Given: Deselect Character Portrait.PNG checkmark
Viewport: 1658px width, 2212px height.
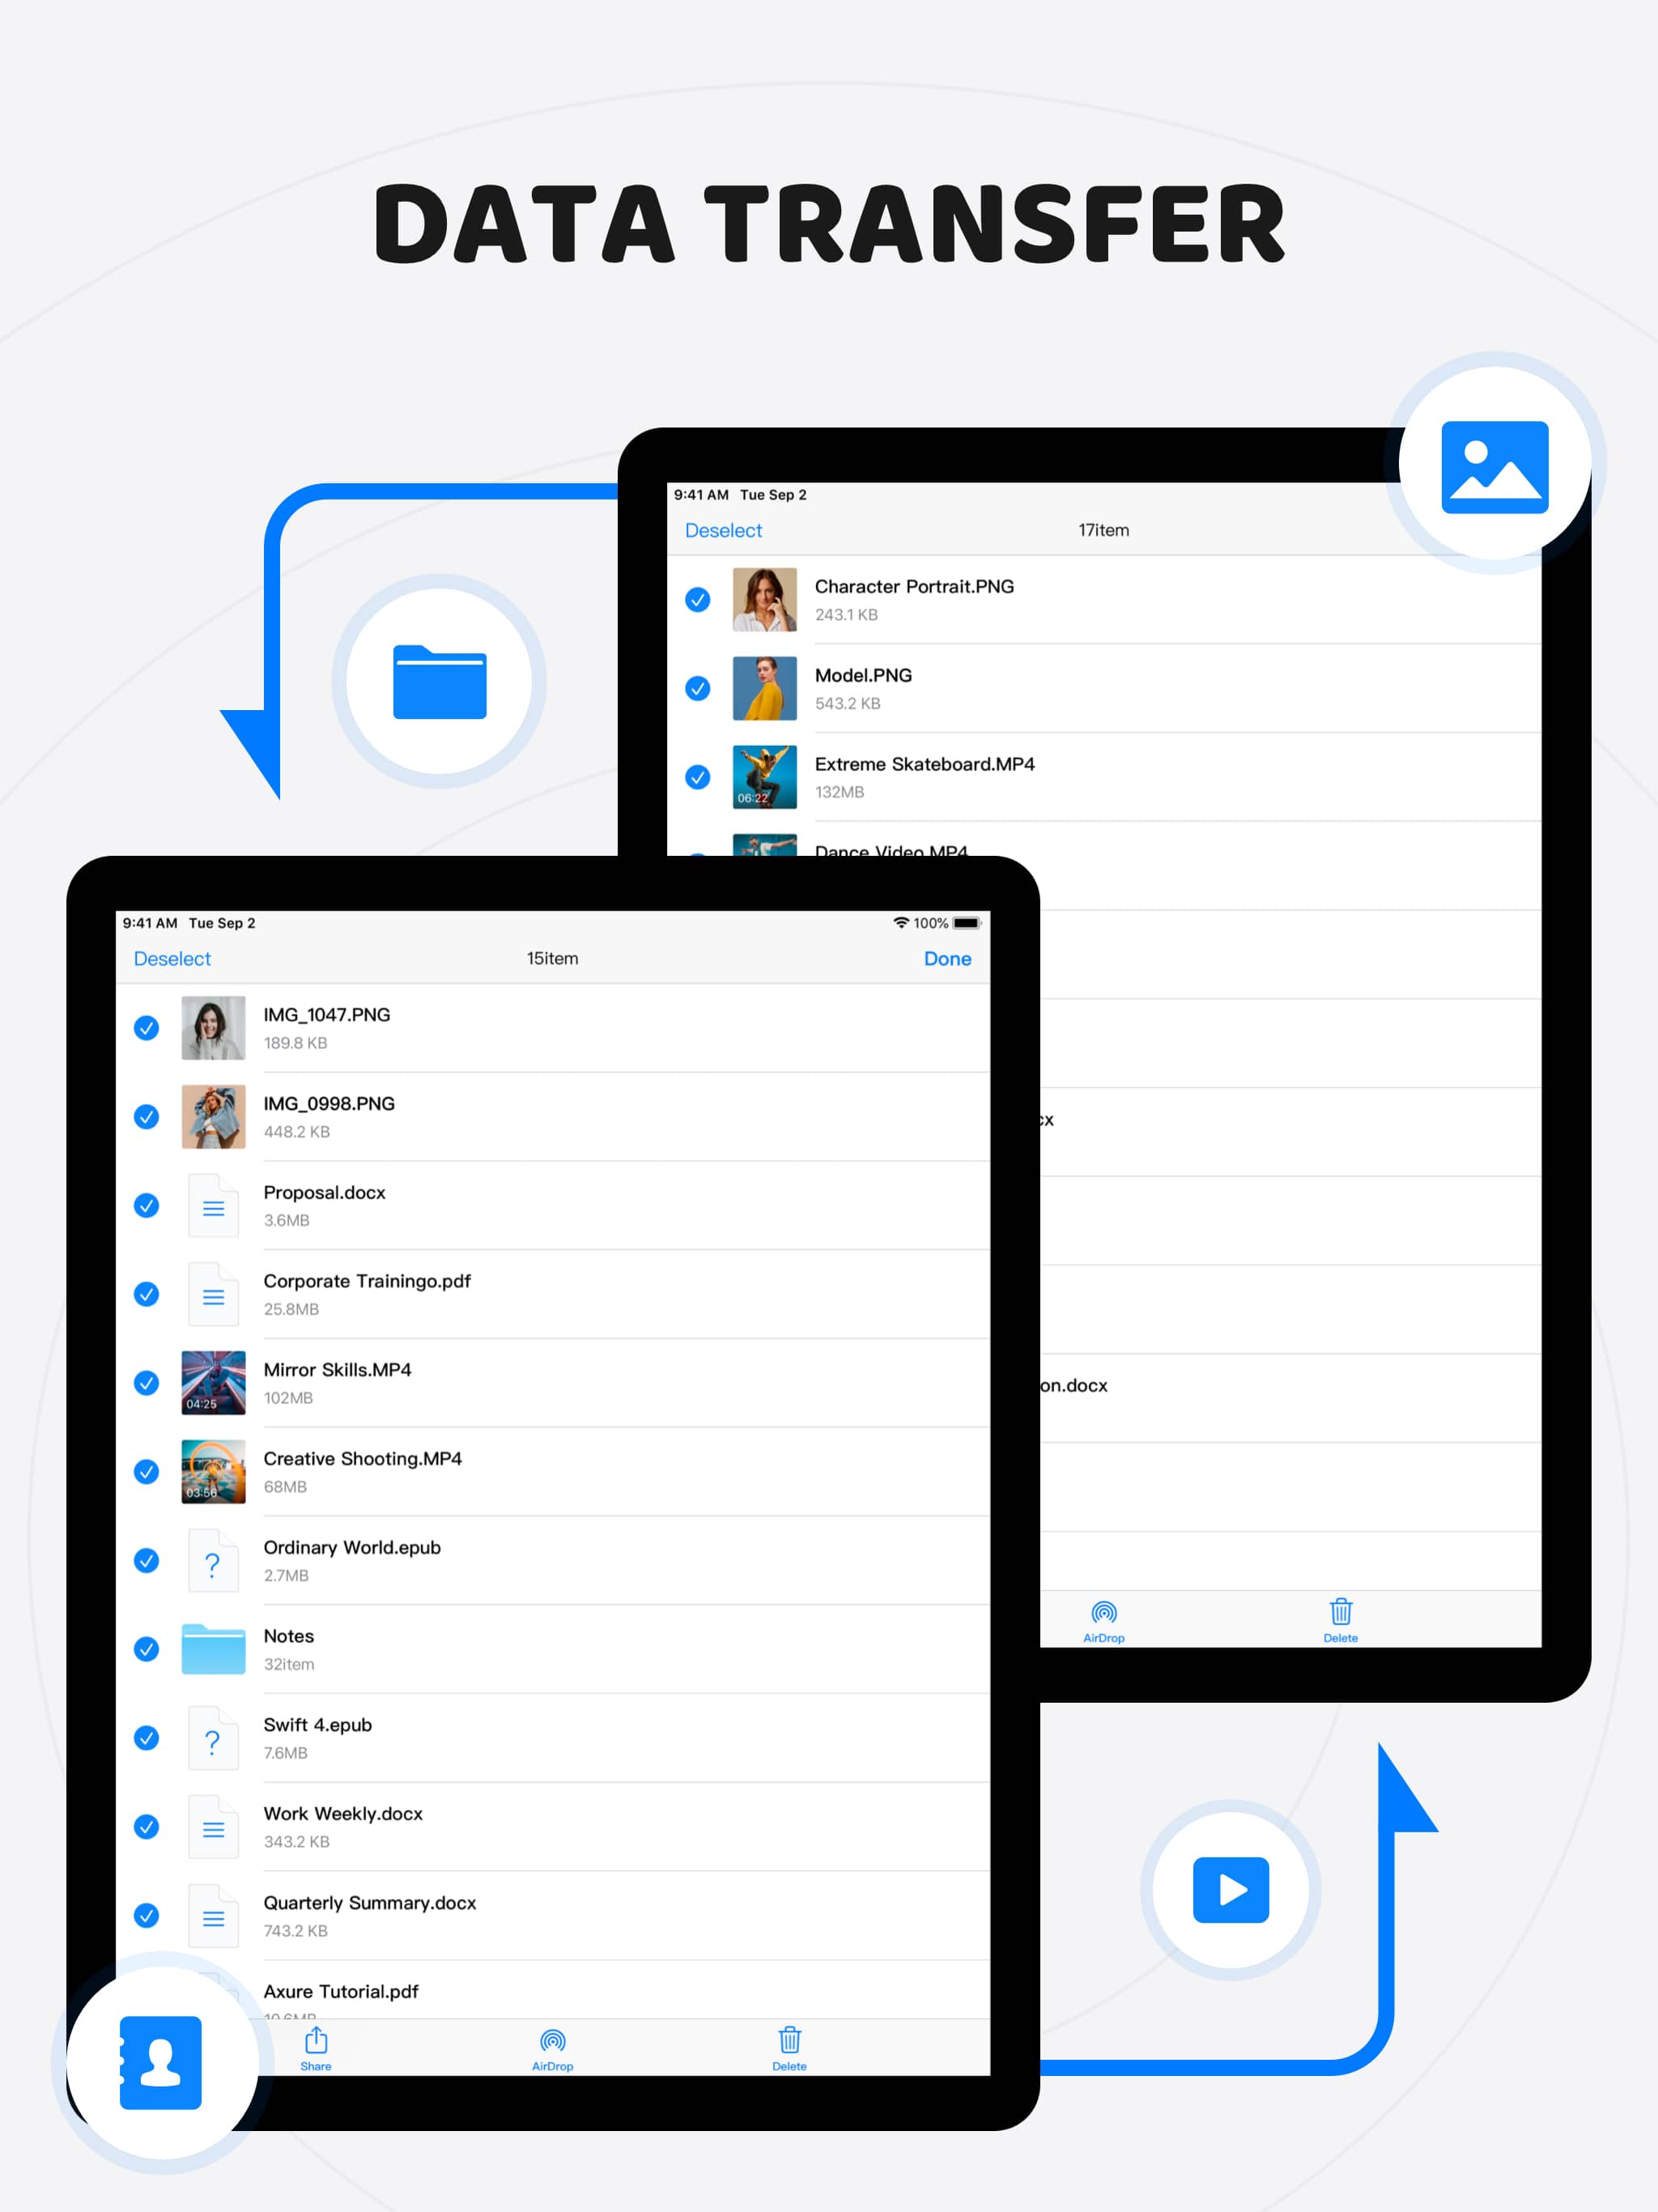Looking at the screenshot, I should 698,600.
